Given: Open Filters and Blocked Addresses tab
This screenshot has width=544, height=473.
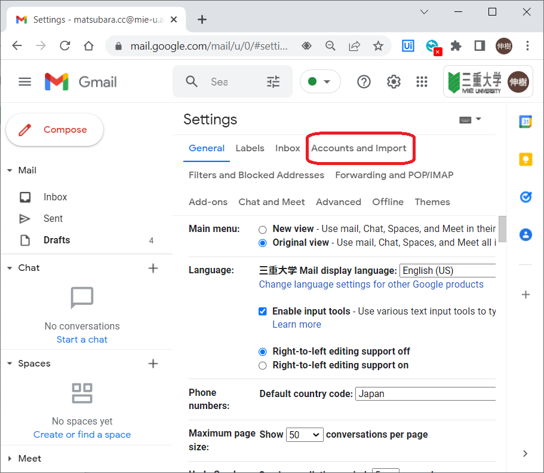Looking at the screenshot, I should pos(256,175).
